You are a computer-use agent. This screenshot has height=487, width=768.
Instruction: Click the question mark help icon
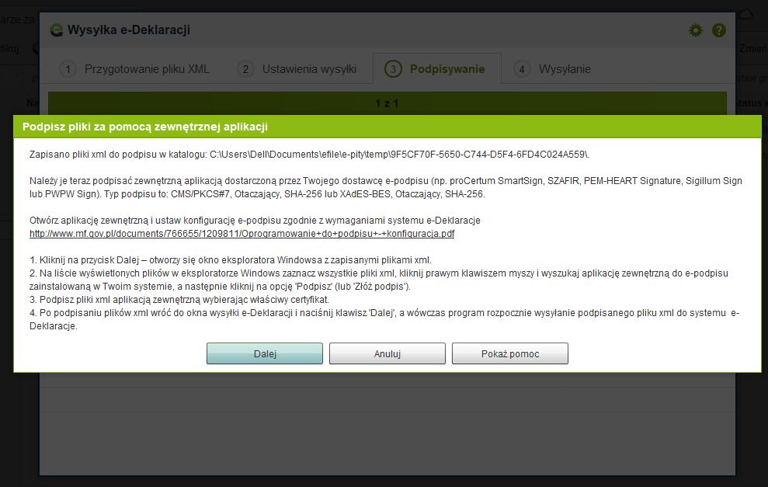(x=719, y=30)
